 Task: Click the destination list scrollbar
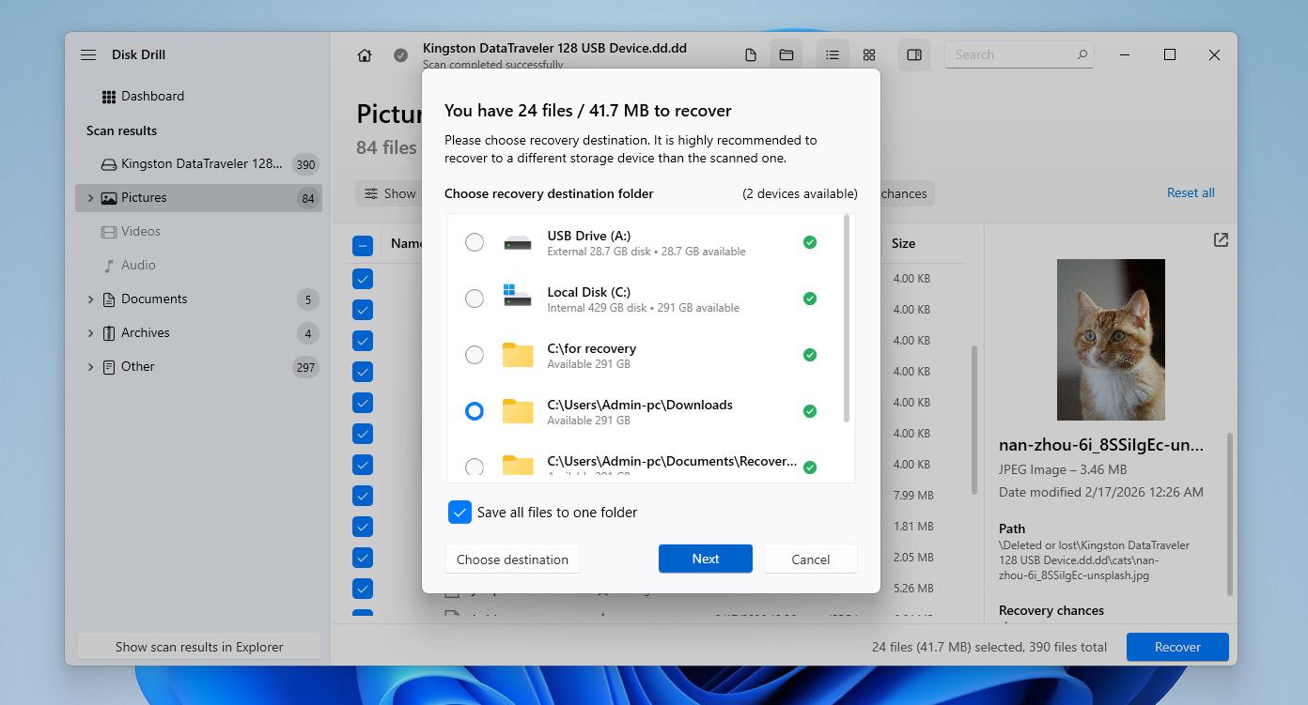(848, 319)
